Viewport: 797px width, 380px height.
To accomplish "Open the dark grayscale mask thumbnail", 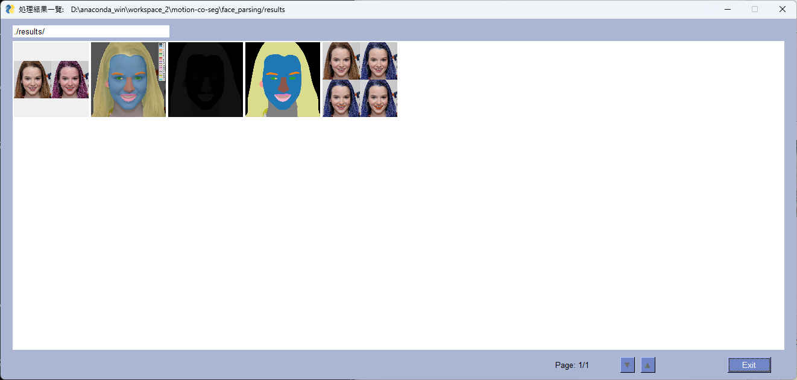I will click(205, 80).
